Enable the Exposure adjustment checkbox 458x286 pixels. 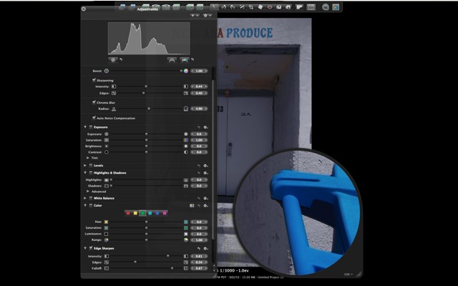(91, 127)
